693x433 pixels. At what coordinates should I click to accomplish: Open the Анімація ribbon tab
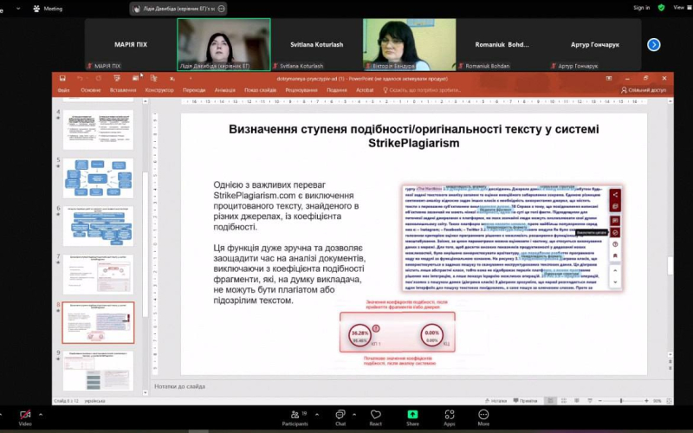pos(225,90)
